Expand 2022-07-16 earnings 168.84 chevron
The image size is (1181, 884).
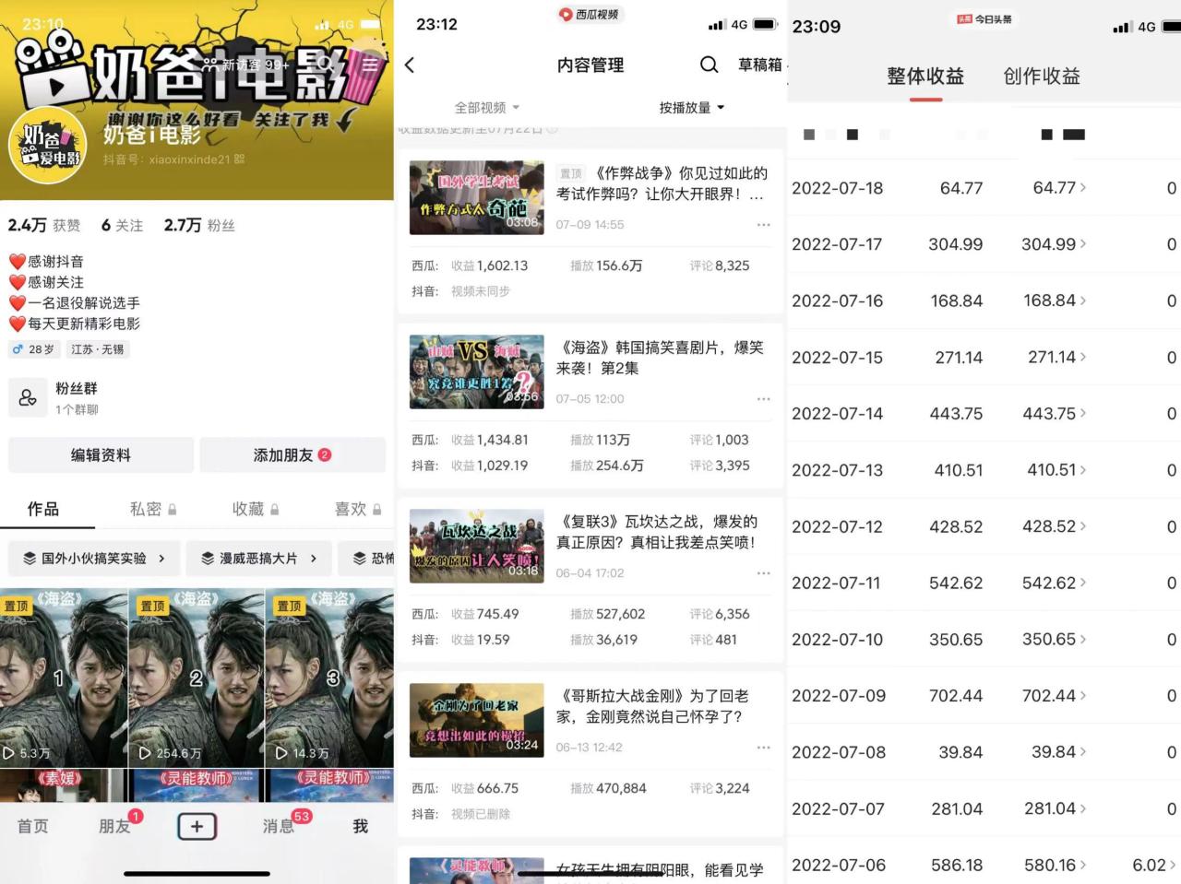1083,301
